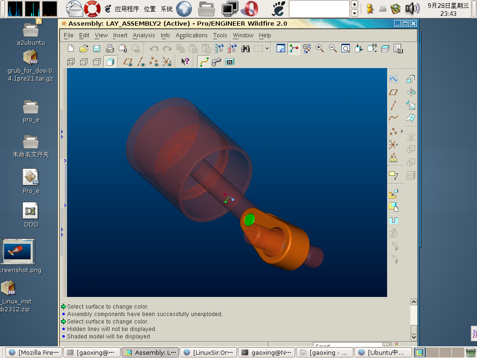
Task: Open the screenshot.png thumbnail on desktop
Action: point(18,251)
